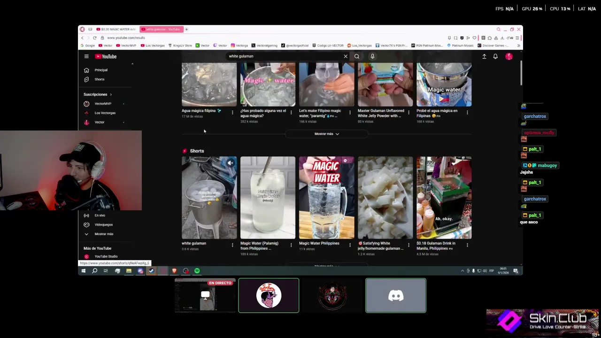Play the '$0.18 Gulaman Drink' short thumbnail
This screenshot has width=601, height=338.
click(x=444, y=198)
